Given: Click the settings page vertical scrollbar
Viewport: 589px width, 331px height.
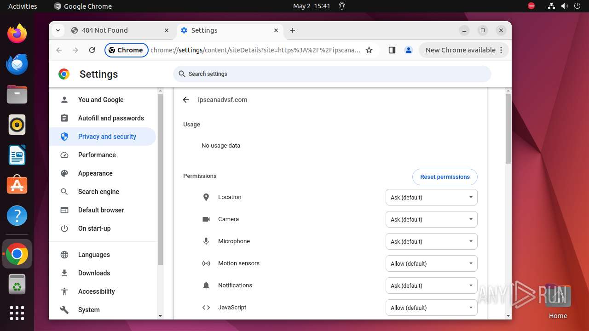Looking at the screenshot, I should tap(508, 129).
